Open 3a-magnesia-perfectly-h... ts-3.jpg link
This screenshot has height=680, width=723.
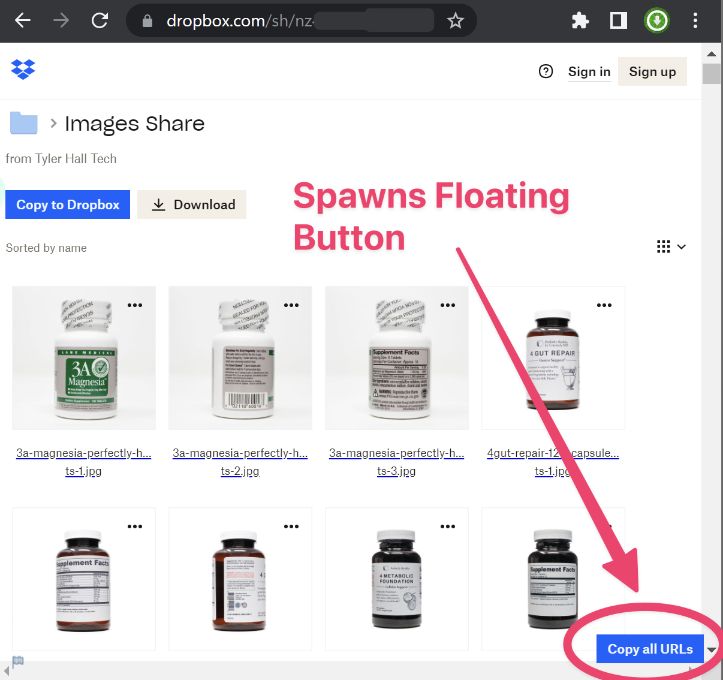coord(396,462)
